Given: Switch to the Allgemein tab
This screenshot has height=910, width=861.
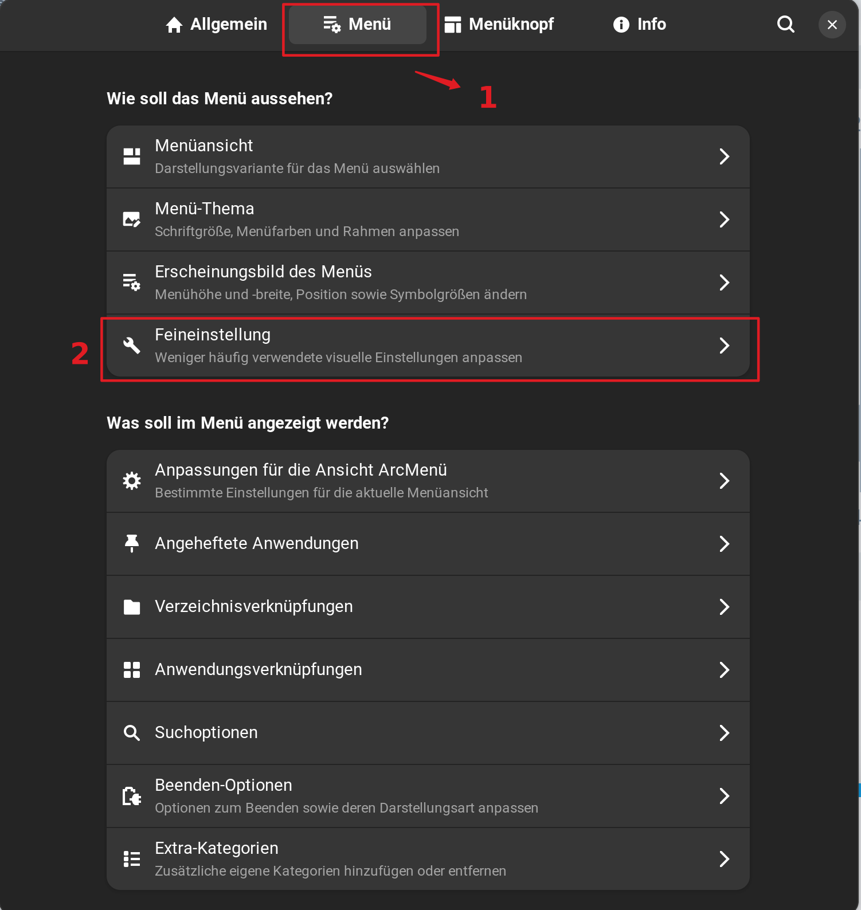Looking at the screenshot, I should point(217,25).
